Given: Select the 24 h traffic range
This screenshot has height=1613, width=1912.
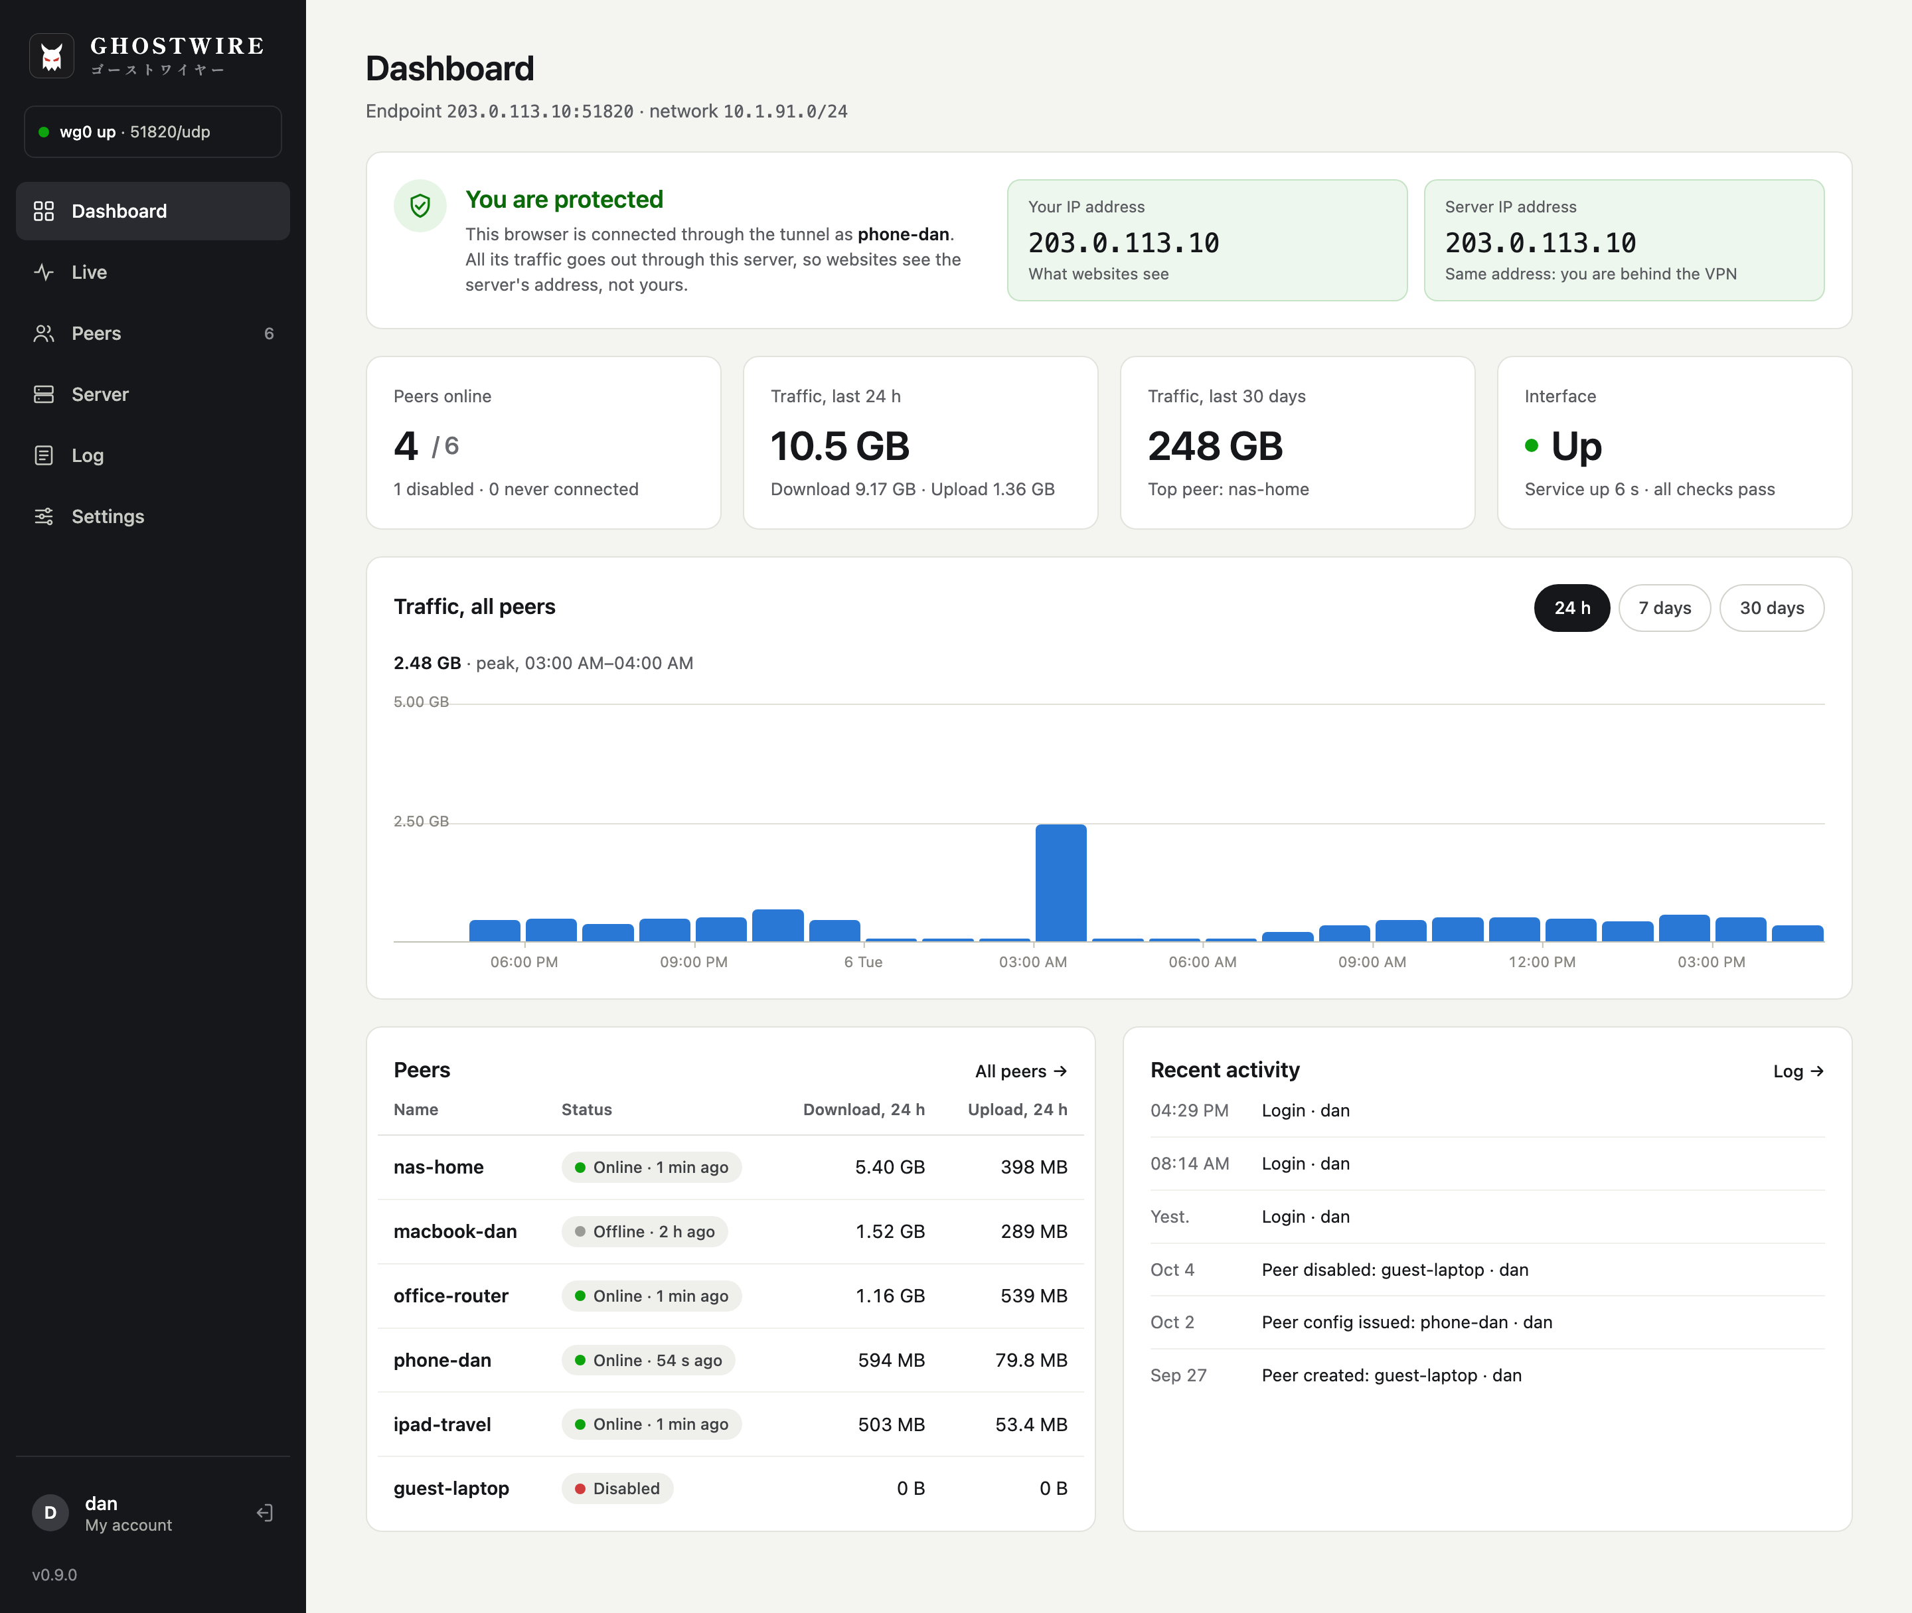Looking at the screenshot, I should [x=1572, y=608].
